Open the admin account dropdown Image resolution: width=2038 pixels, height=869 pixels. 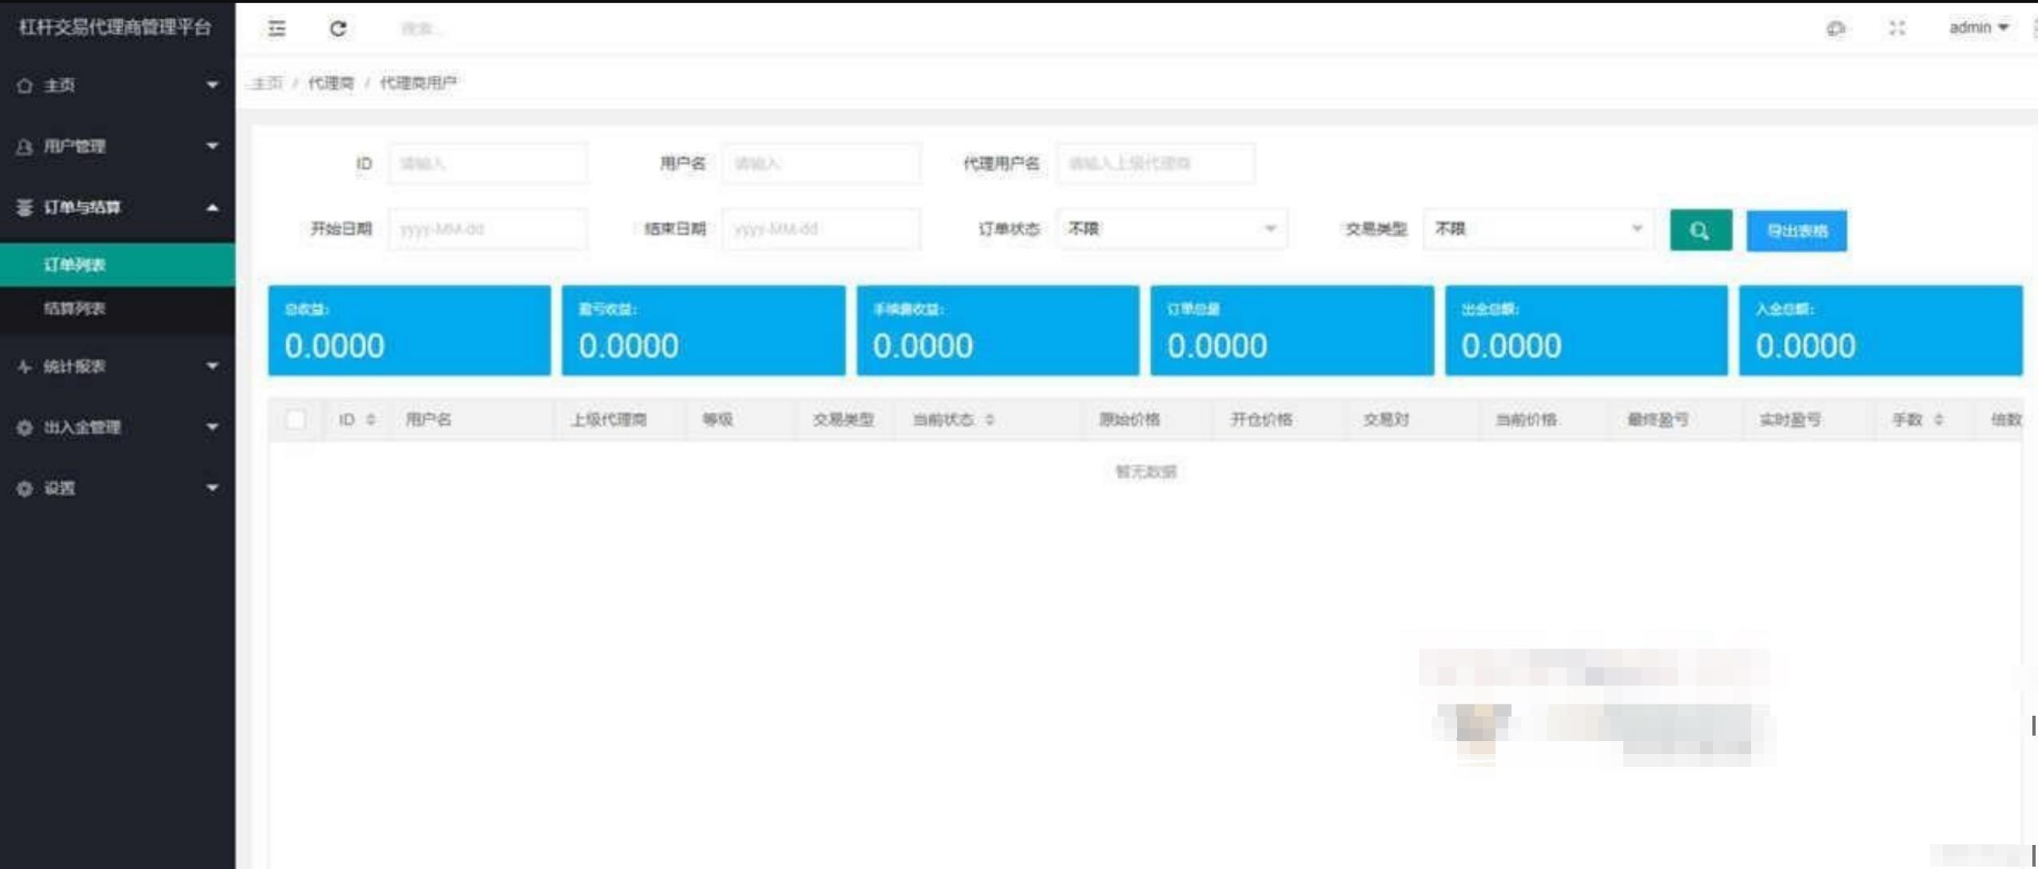point(1978,28)
